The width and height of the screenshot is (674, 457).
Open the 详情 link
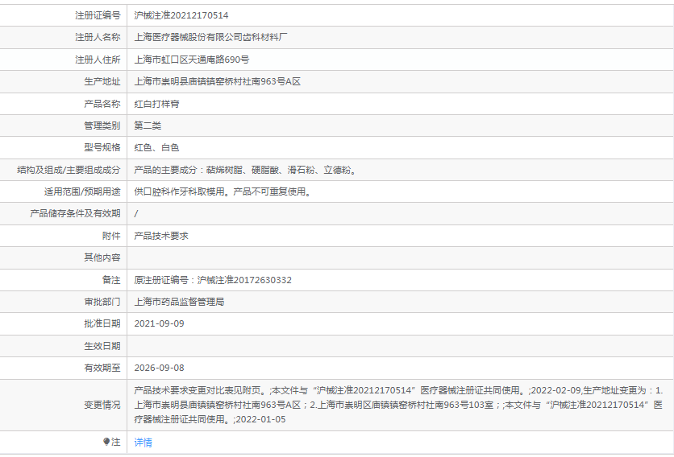(x=144, y=443)
